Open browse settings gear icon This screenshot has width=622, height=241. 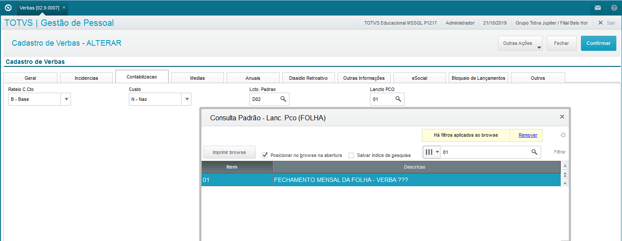pos(563,135)
